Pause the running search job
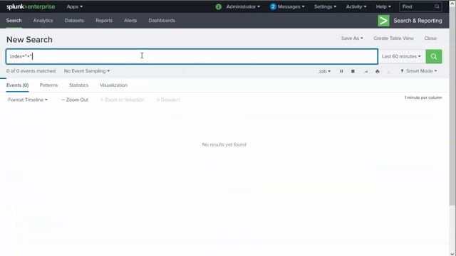Image resolution: width=456 pixels, height=256 pixels. [x=341, y=71]
